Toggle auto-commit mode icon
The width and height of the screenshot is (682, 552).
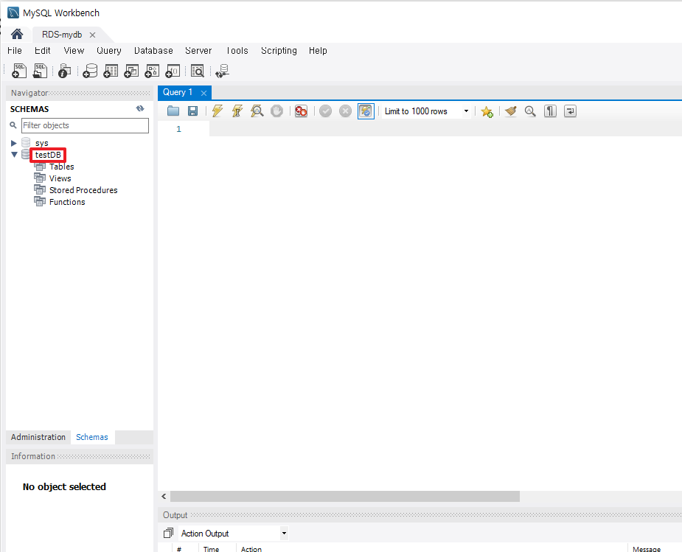[366, 111]
